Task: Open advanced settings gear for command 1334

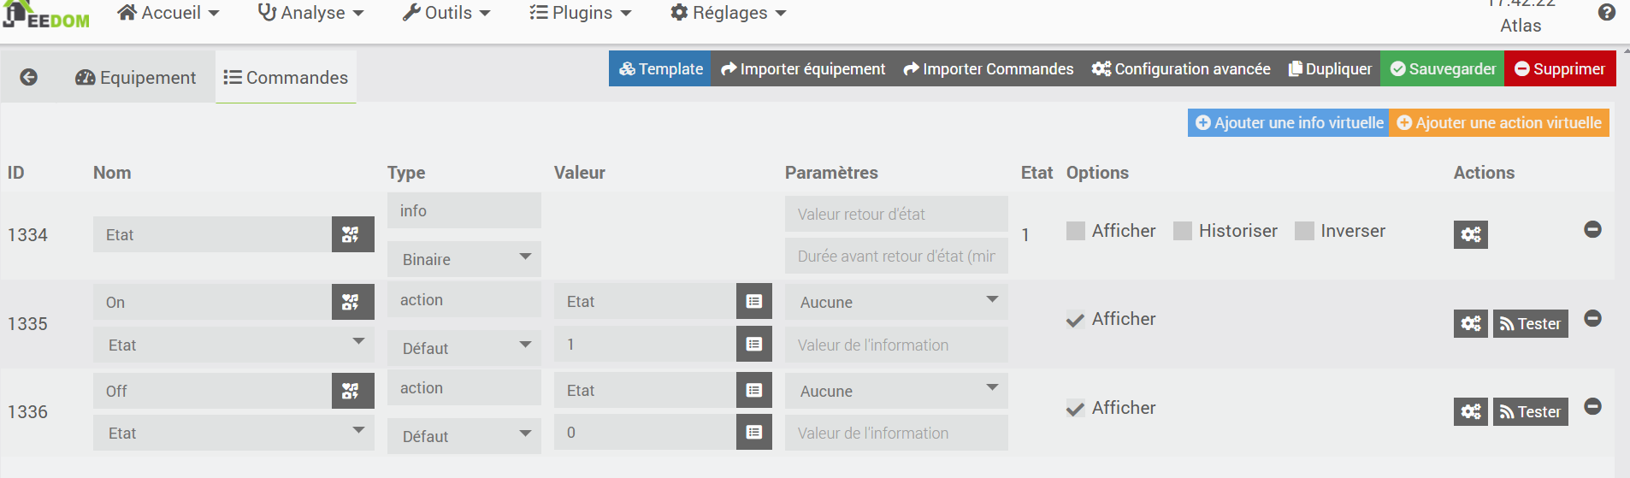Action: (1470, 234)
